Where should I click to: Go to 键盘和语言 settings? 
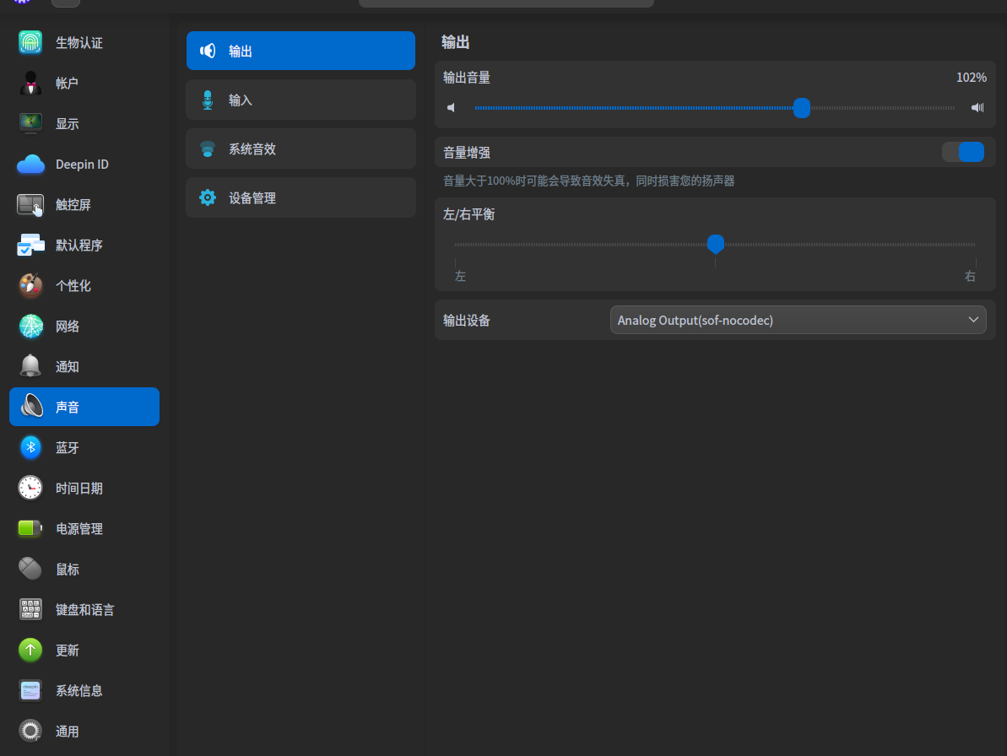pos(84,610)
